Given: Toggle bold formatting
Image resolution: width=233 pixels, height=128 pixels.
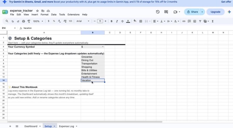Looking at the screenshot, I should point(112,21).
